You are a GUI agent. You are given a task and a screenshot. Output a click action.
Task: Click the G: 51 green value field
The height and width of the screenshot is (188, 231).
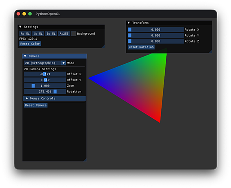coord(38,34)
